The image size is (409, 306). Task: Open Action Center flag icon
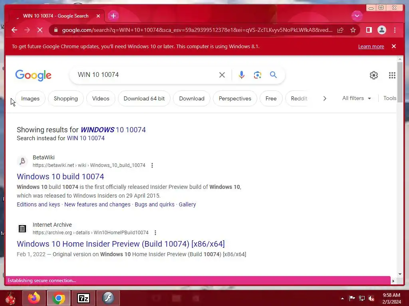point(352,298)
